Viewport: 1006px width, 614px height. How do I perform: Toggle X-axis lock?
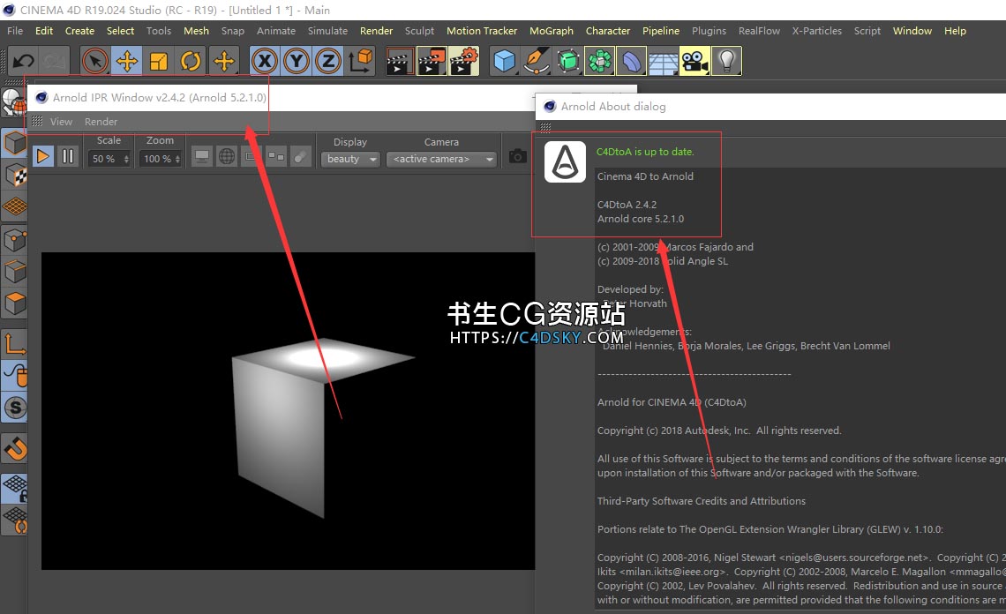pos(265,62)
